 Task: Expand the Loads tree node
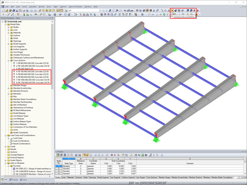pyautogui.click(x=6, y=146)
